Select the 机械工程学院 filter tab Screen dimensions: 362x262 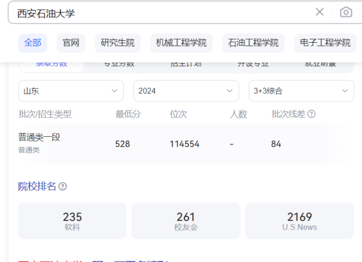(x=181, y=43)
